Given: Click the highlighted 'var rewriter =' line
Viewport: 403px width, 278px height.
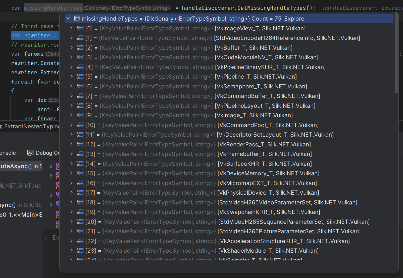Looking at the screenshot, I should click(35, 36).
